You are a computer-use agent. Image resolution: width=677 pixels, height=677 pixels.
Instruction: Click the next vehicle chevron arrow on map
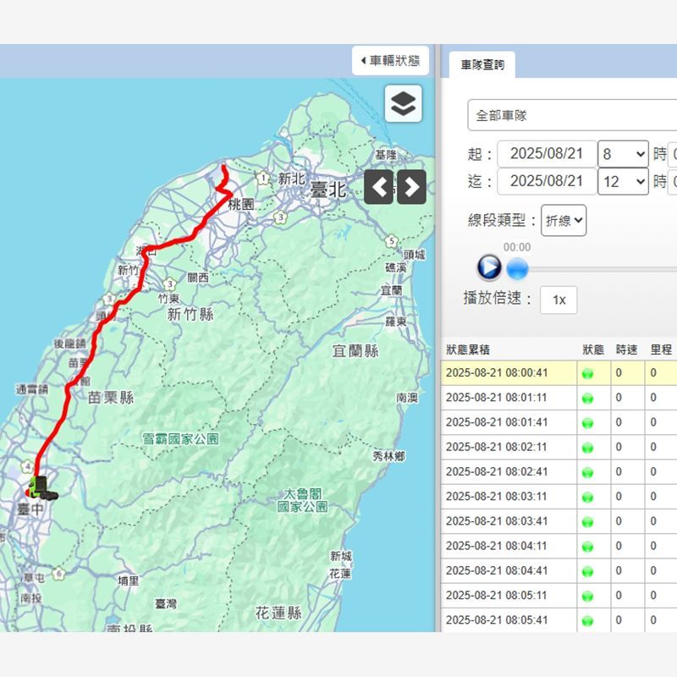tap(410, 187)
